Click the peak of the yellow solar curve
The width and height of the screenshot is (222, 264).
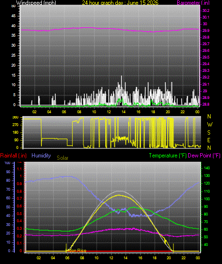point(119,195)
